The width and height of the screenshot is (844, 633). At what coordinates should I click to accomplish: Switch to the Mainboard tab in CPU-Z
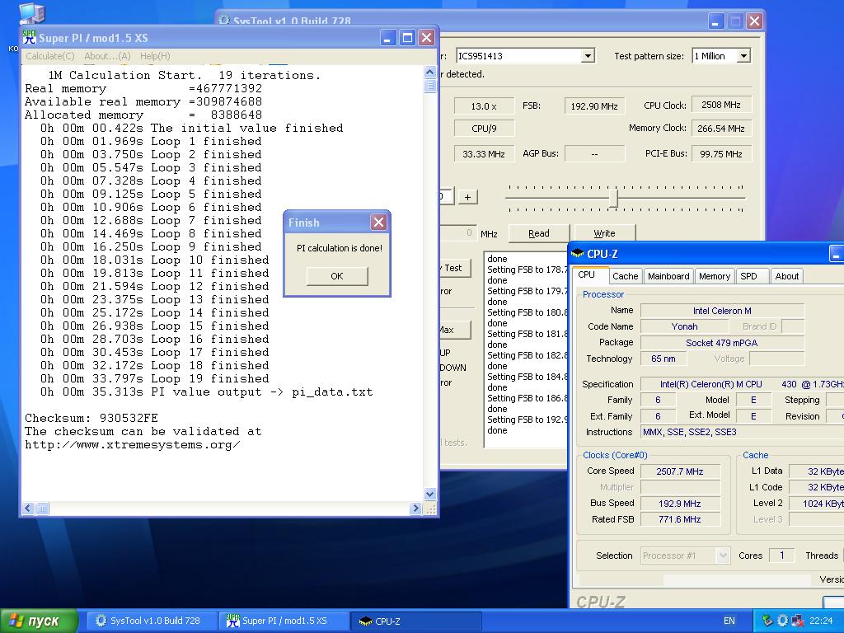668,276
